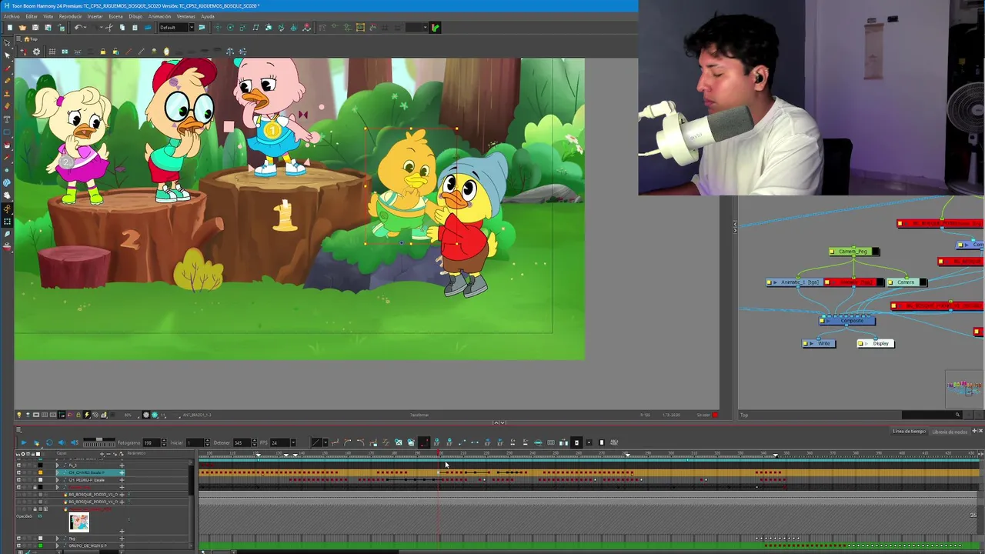Open the Escena menu

click(115, 16)
